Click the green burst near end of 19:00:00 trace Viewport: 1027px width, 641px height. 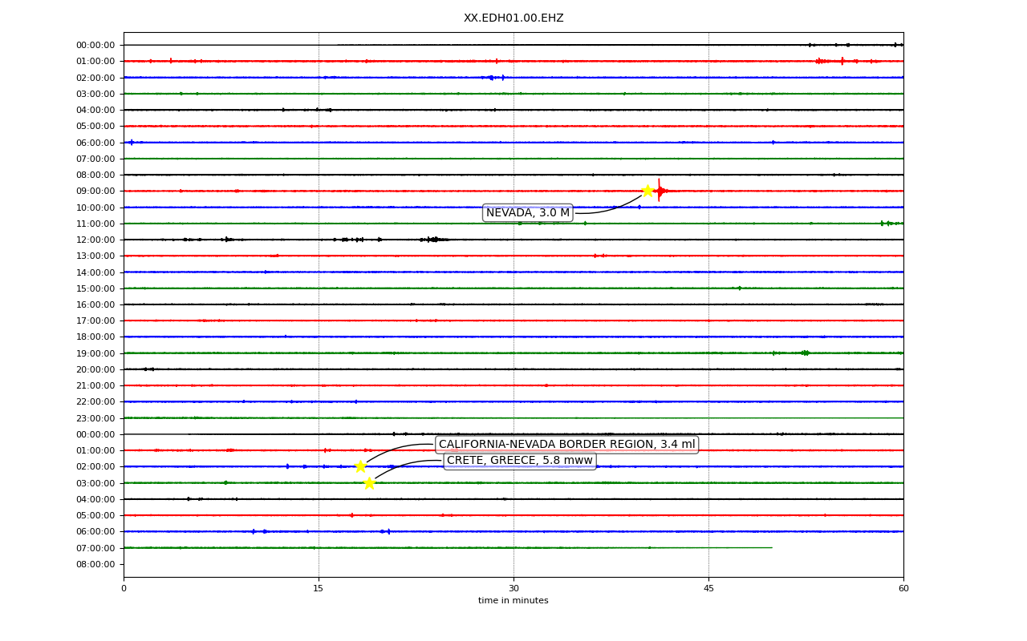(805, 353)
